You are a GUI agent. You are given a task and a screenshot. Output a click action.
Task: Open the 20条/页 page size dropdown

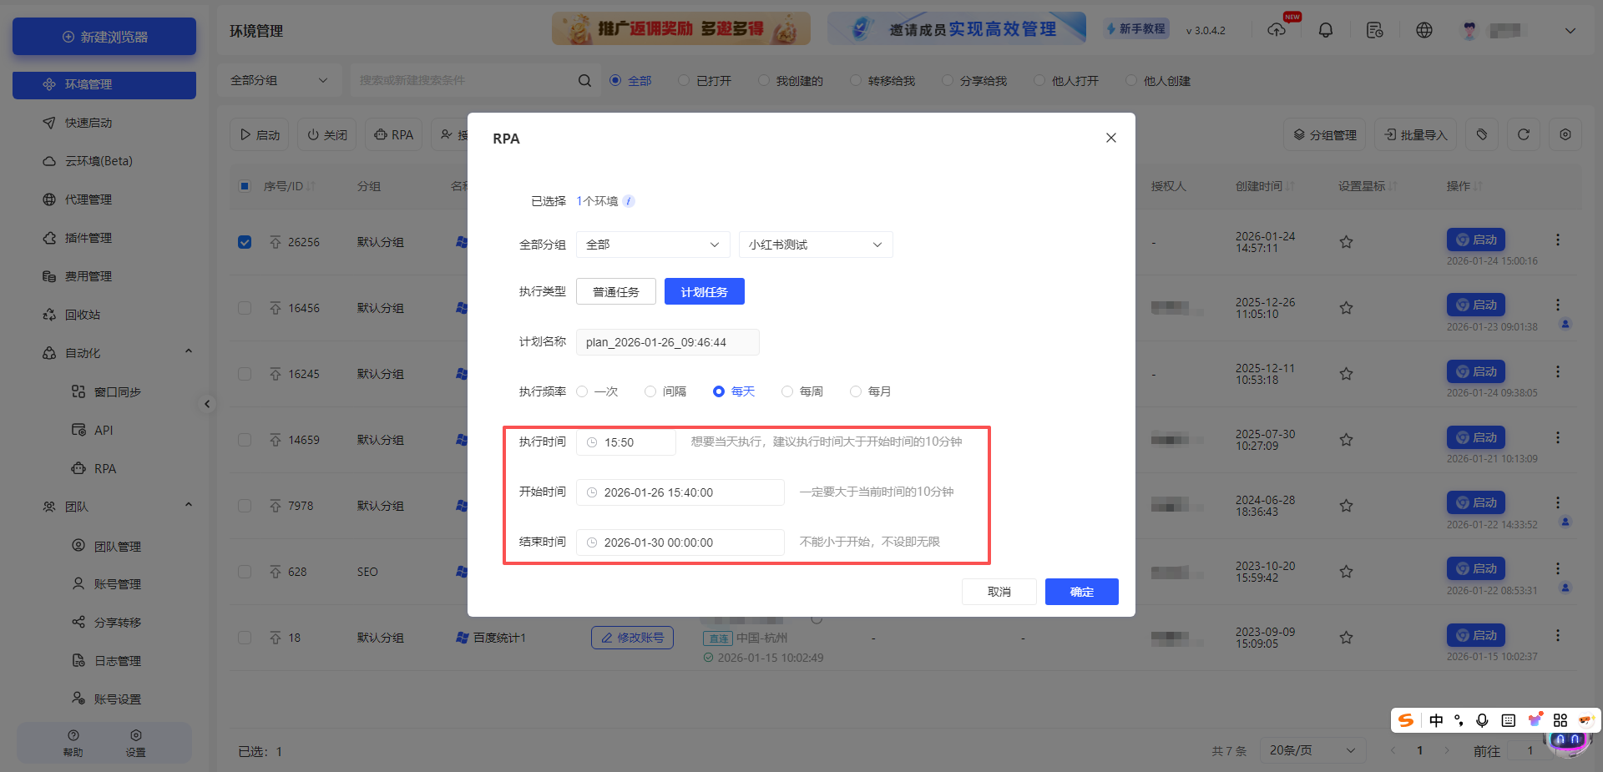click(1312, 749)
